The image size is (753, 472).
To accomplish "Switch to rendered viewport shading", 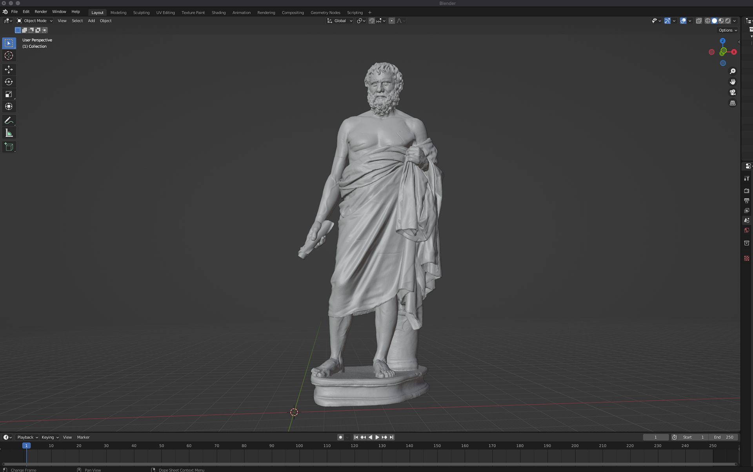I will point(728,21).
